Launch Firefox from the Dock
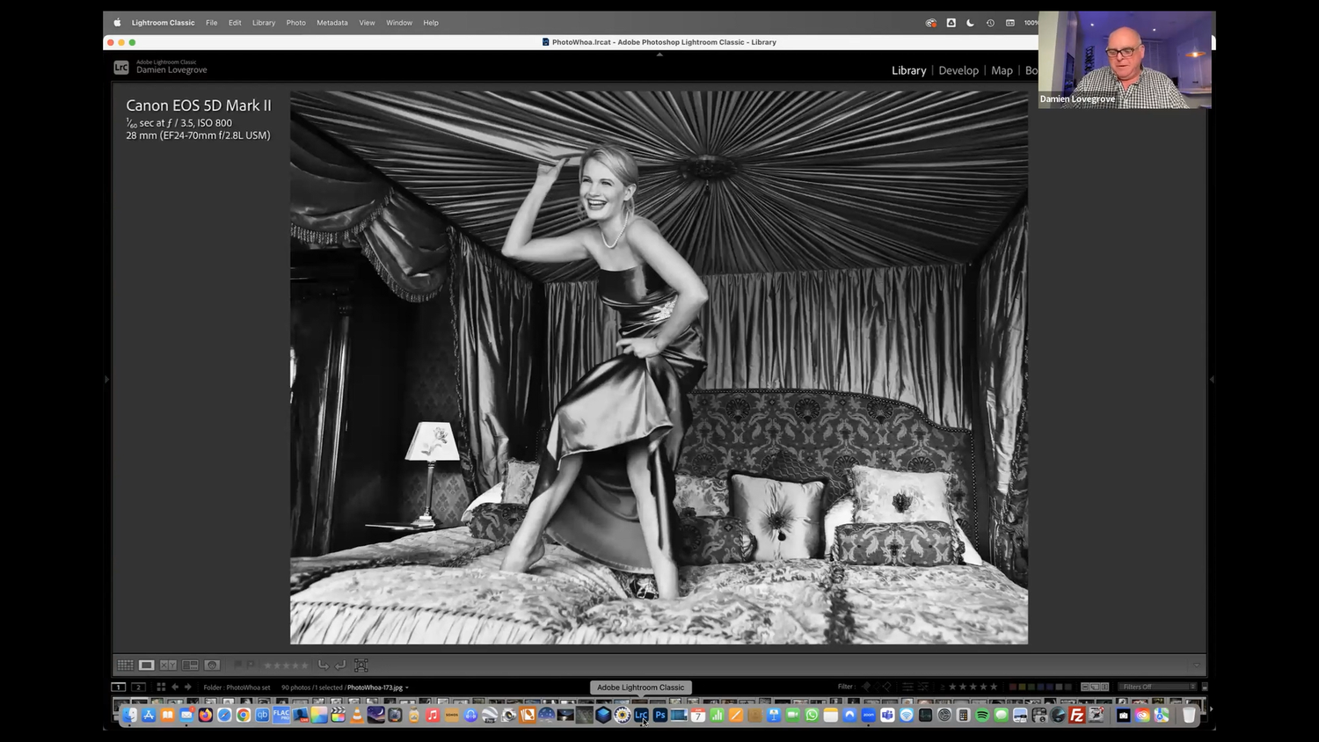Viewport: 1319px width, 742px height. pos(205,716)
